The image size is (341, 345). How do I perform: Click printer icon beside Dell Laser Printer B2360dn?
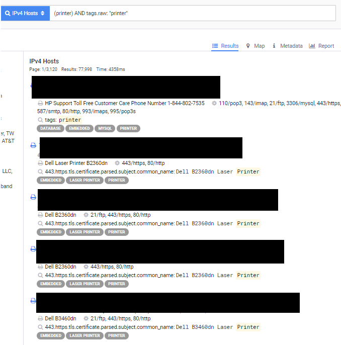click(x=40, y=163)
